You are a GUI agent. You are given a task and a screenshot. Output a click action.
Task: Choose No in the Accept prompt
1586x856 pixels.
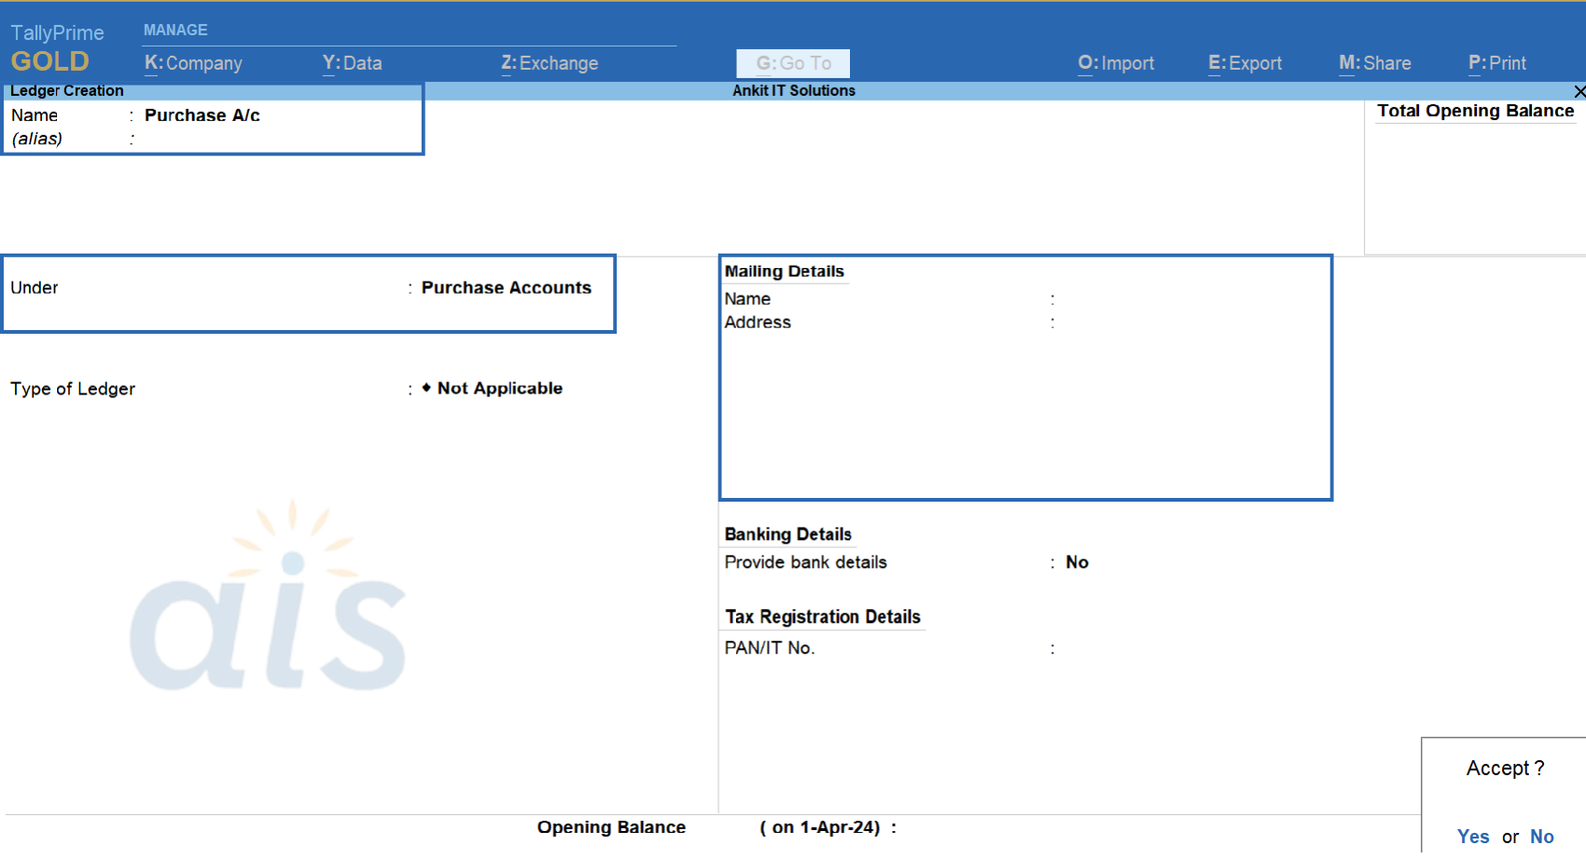coord(1542,837)
